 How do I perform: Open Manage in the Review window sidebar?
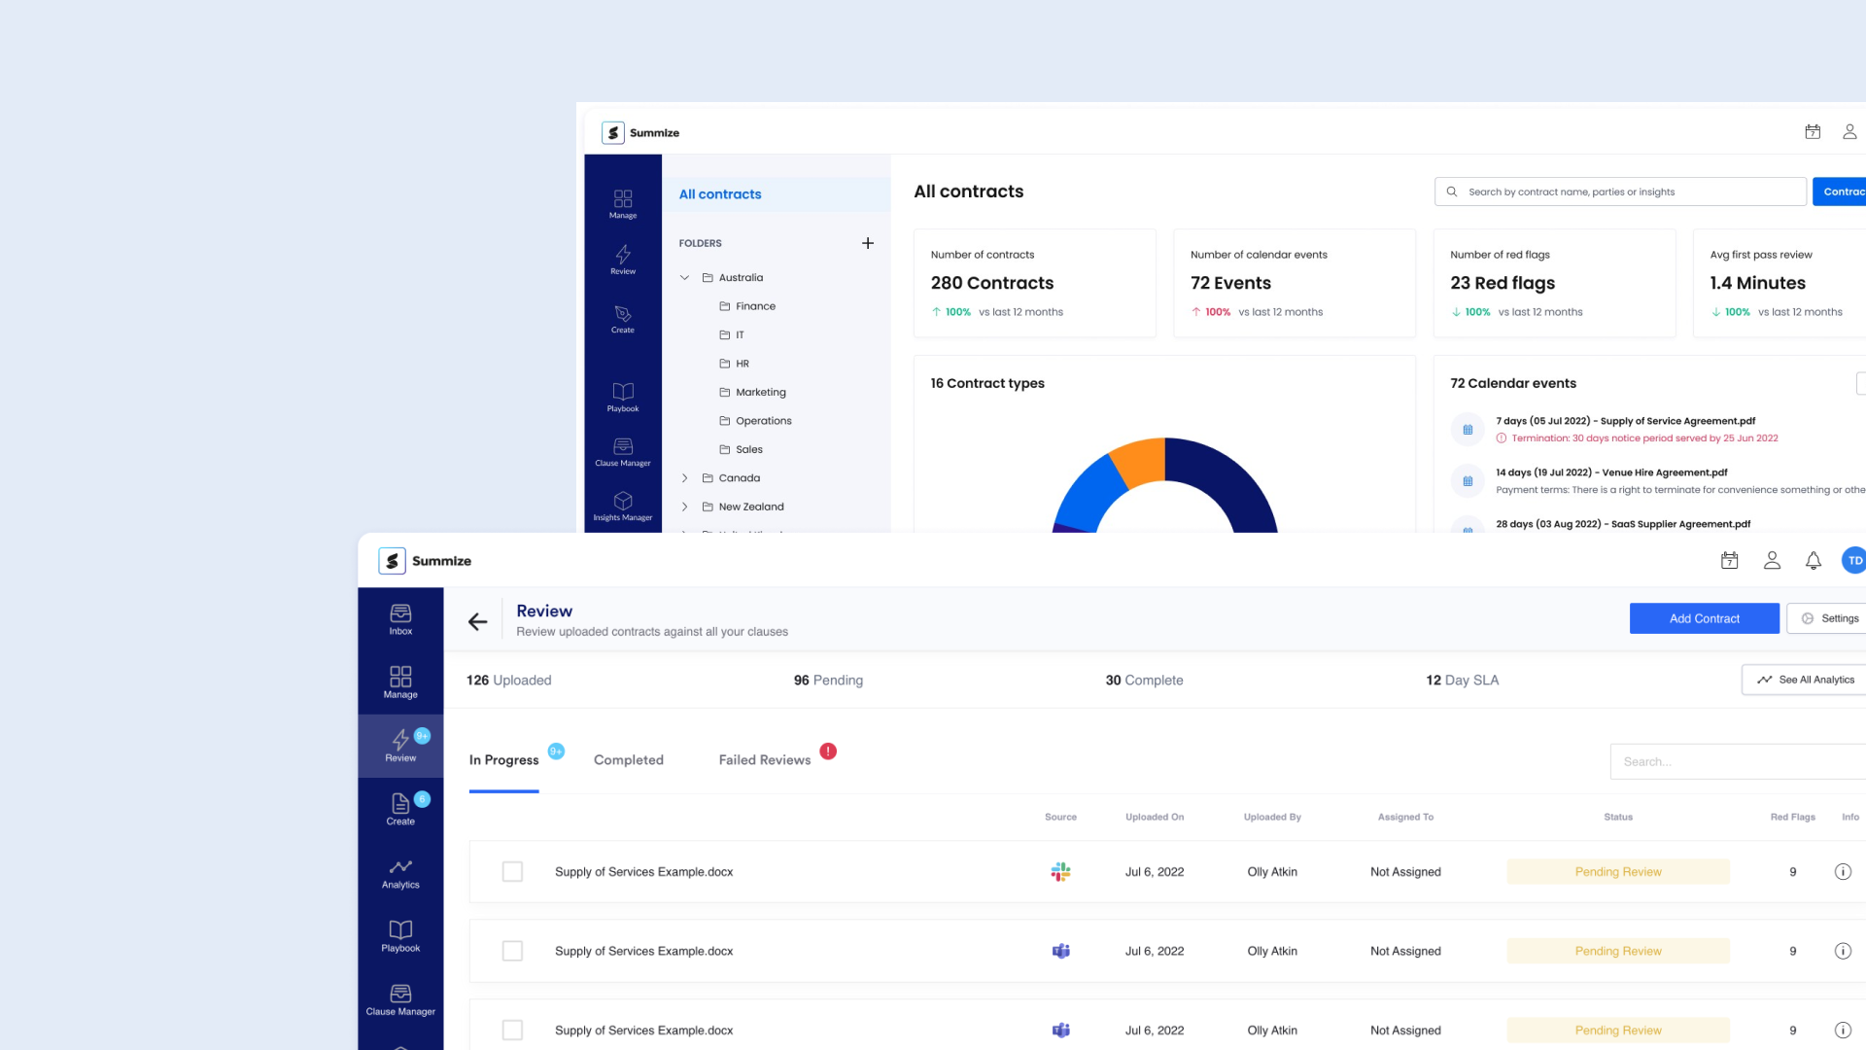coord(400,682)
